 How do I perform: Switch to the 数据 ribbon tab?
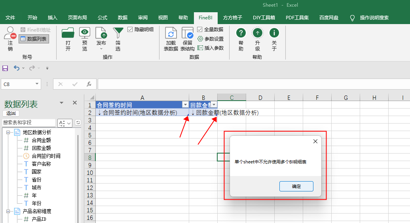122,18
